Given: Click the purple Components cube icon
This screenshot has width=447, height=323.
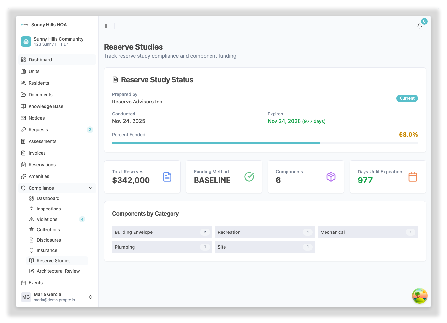Looking at the screenshot, I should coord(331,177).
